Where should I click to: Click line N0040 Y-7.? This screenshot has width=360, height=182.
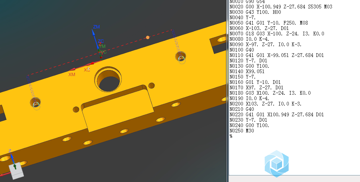243,18
